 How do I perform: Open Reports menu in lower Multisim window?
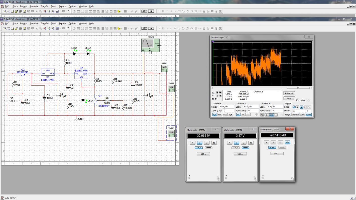click(x=62, y=24)
